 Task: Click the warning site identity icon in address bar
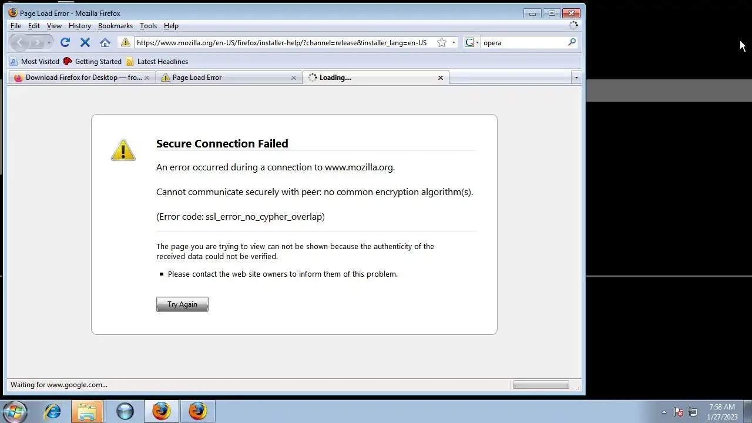point(126,42)
